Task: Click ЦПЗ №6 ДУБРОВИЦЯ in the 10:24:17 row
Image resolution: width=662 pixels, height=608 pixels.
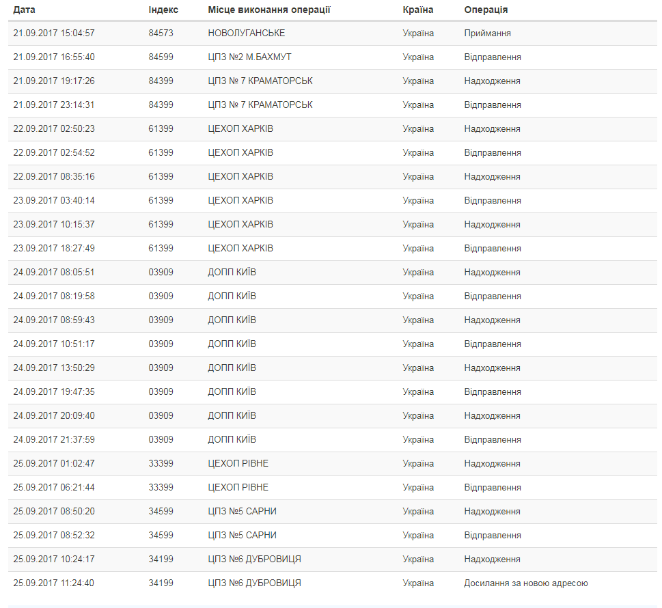Action: coord(255,559)
